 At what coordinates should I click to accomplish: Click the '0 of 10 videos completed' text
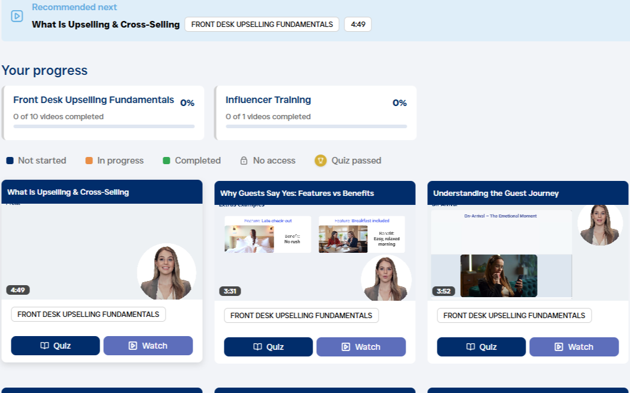tap(58, 117)
